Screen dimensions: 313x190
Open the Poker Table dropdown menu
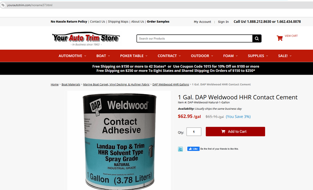coord(134,56)
